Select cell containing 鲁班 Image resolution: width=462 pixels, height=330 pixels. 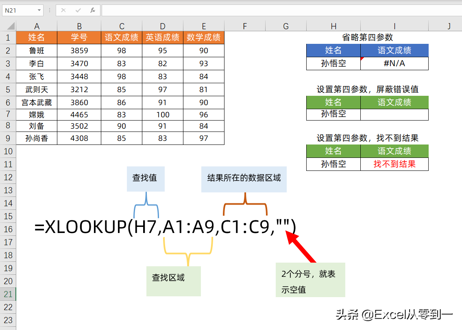(x=37, y=51)
